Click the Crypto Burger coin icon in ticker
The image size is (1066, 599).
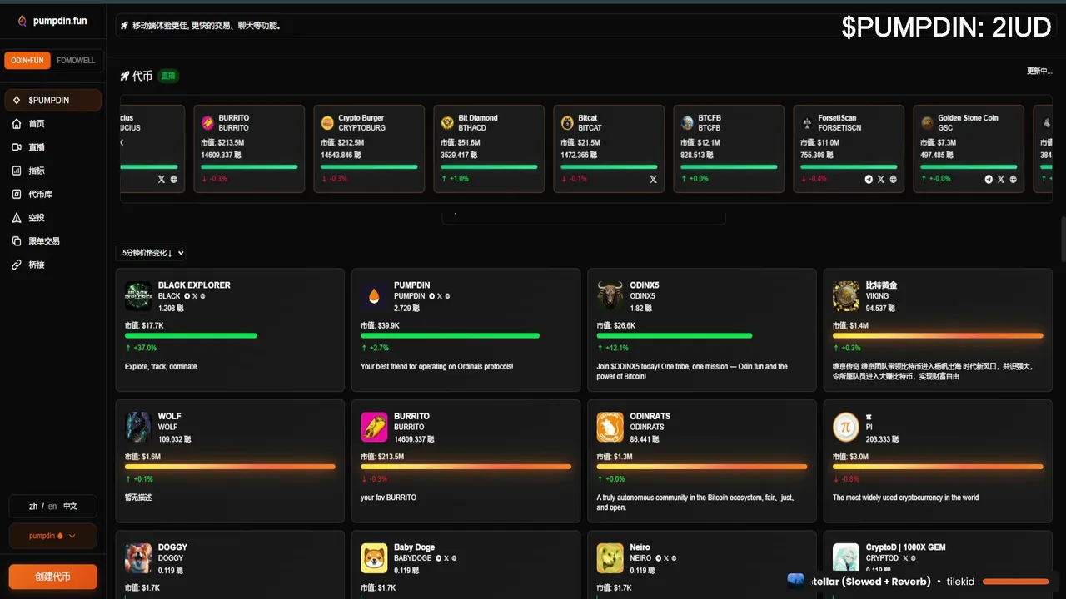click(x=327, y=123)
